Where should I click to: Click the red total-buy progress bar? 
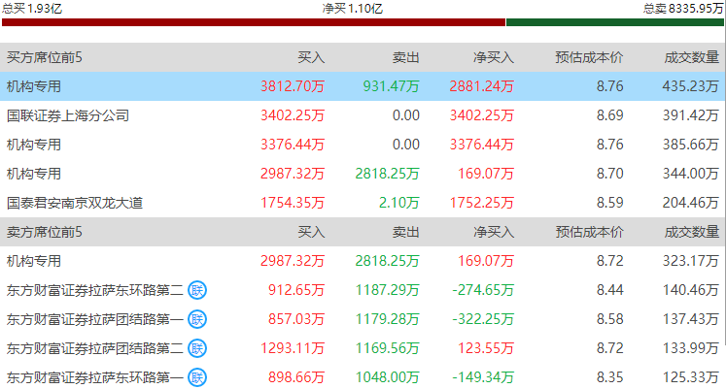click(x=254, y=22)
